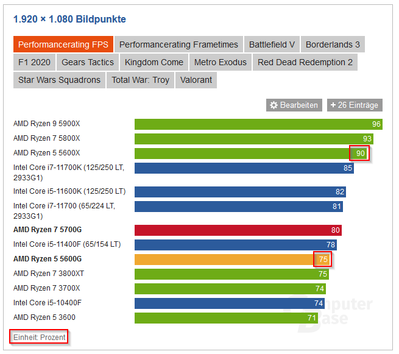Click the blue i5-11600K bar
The height and width of the screenshot is (354, 399).
pyautogui.click(x=240, y=192)
